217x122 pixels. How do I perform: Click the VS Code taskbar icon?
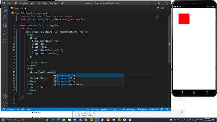click(97, 120)
